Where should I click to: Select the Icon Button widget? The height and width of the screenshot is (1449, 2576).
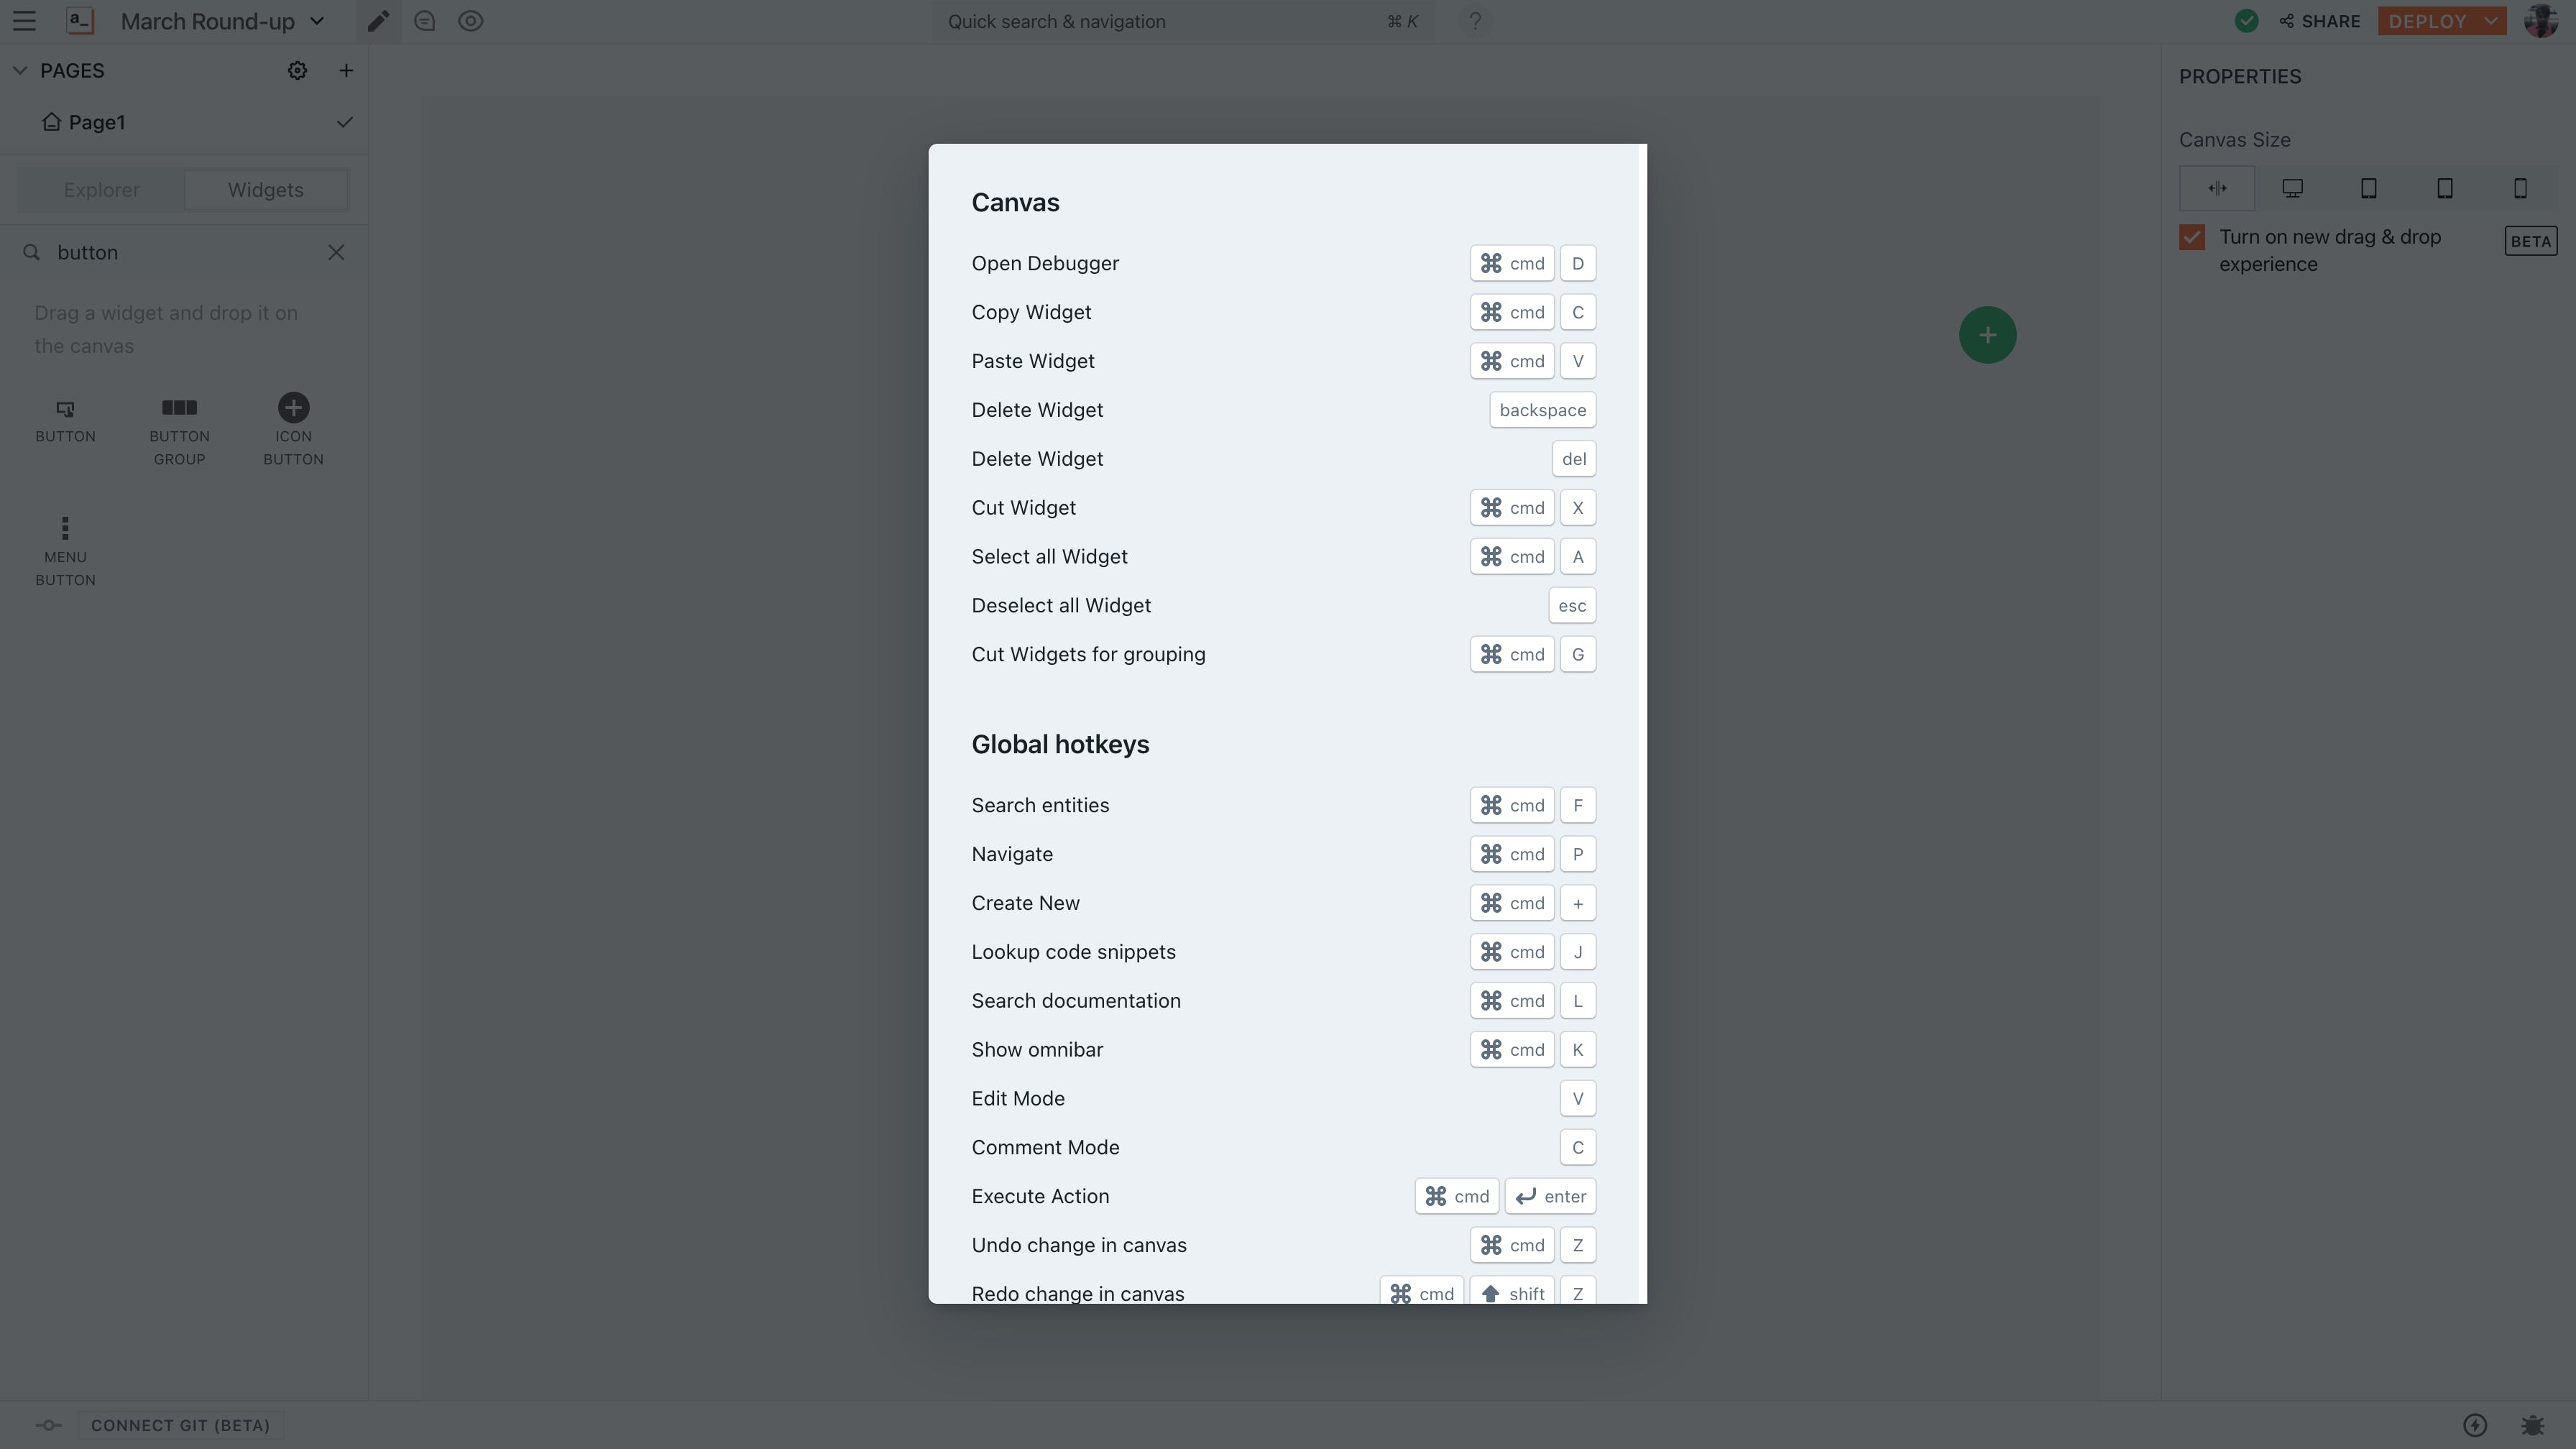click(293, 430)
